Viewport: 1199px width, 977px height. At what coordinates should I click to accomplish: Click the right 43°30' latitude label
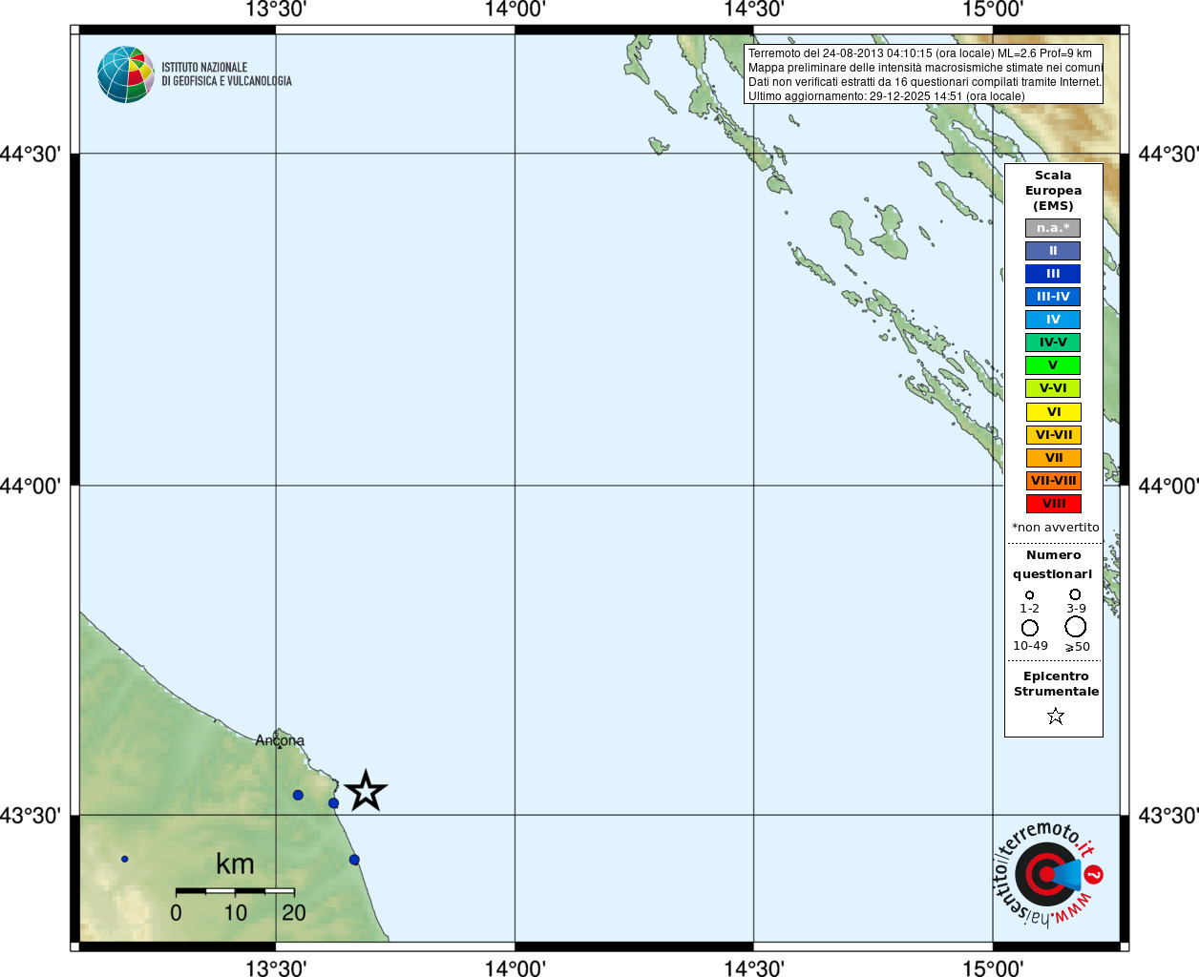[x=1168, y=816]
